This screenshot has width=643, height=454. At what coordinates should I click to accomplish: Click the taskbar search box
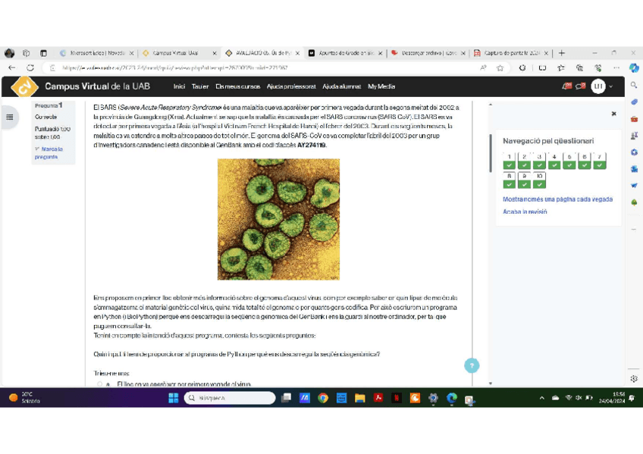click(x=230, y=398)
